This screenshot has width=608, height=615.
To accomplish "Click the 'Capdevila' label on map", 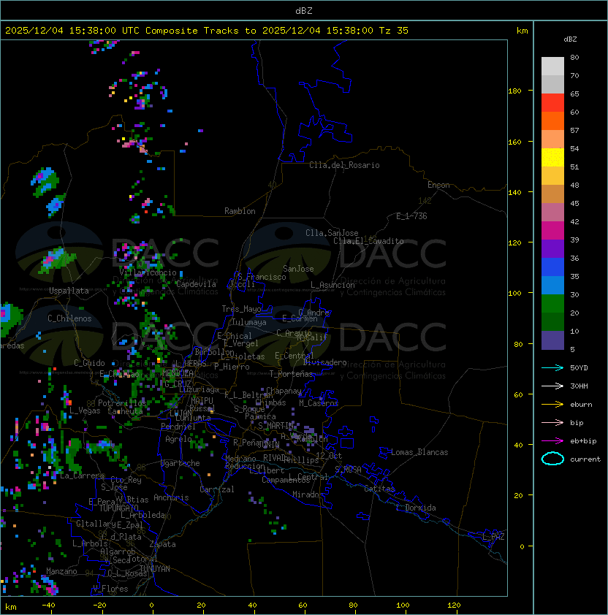I will [196, 284].
